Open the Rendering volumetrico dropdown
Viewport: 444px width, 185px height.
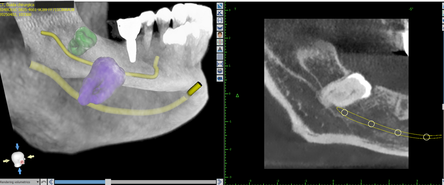coord(38,182)
